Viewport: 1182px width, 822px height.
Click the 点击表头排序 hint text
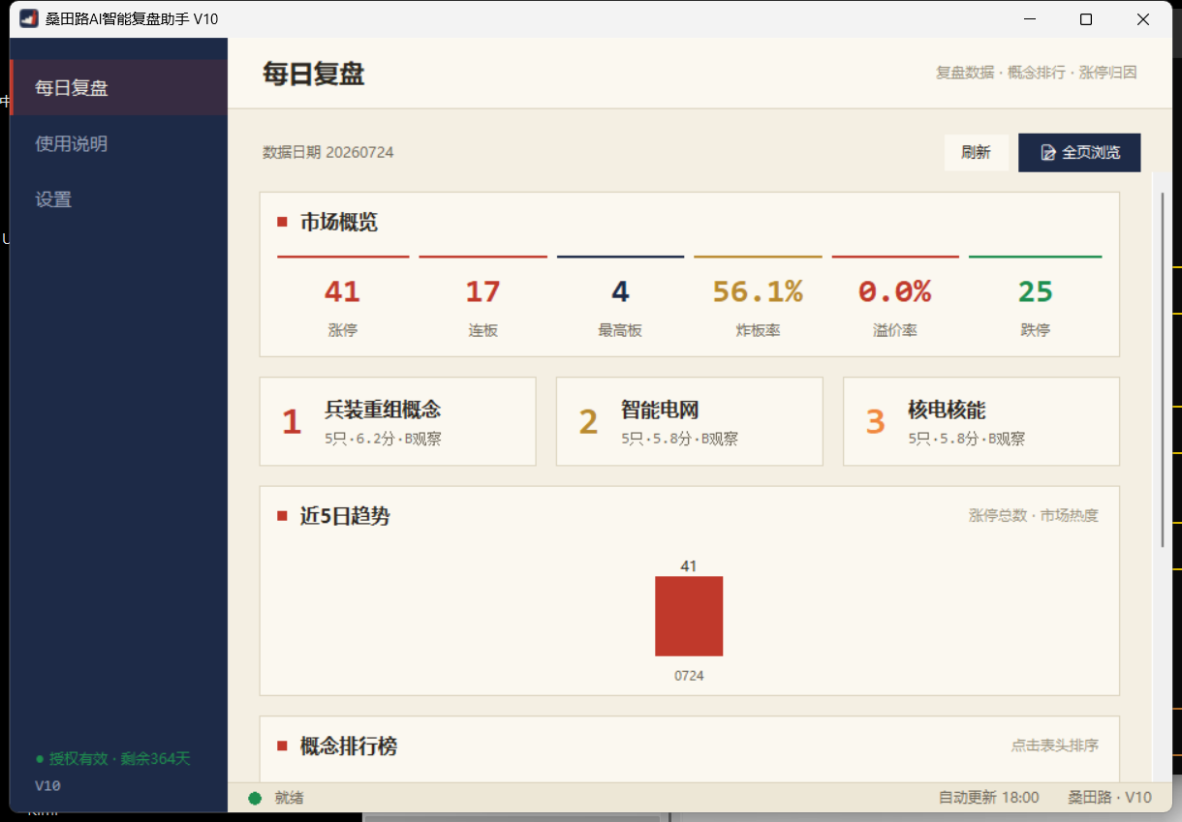[x=1055, y=746]
